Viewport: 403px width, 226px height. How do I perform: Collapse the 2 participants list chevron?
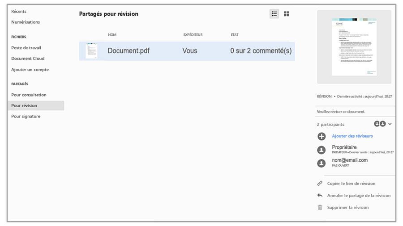[390, 124]
